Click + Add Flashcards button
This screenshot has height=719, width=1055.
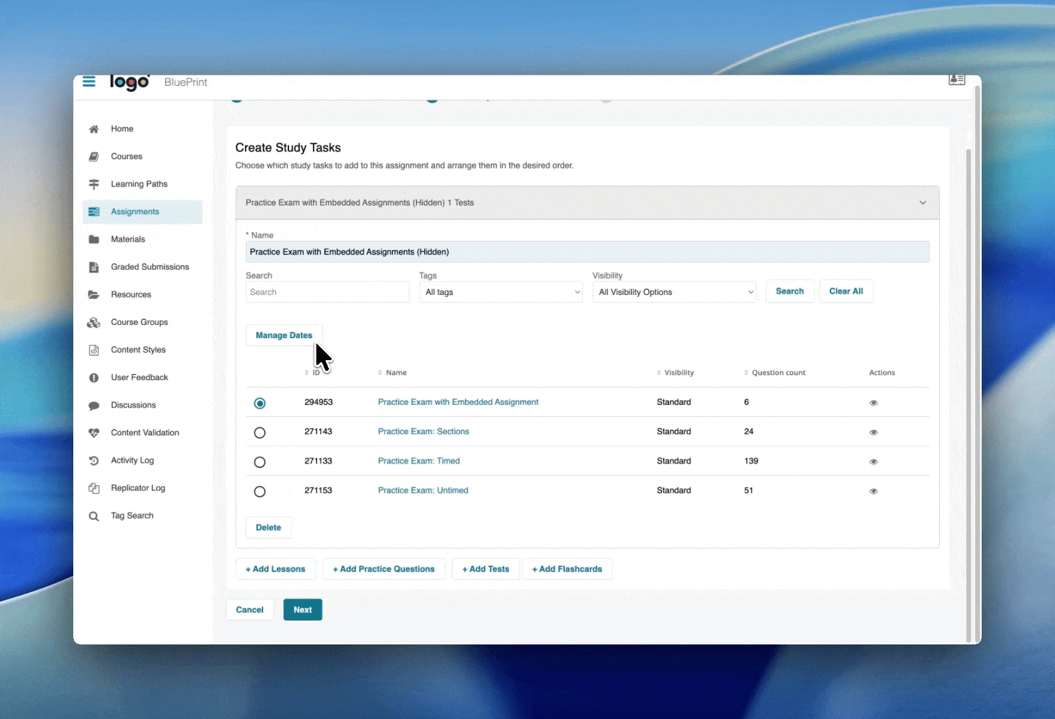[567, 569]
